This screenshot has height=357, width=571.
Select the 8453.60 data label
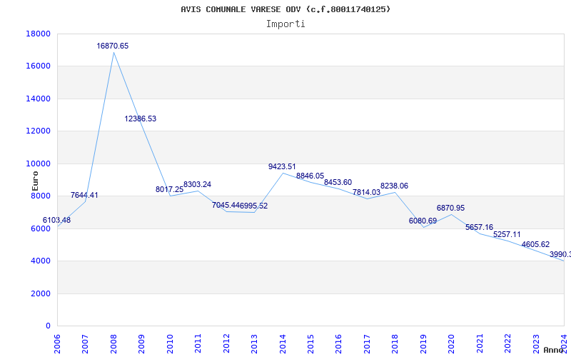tap(338, 183)
